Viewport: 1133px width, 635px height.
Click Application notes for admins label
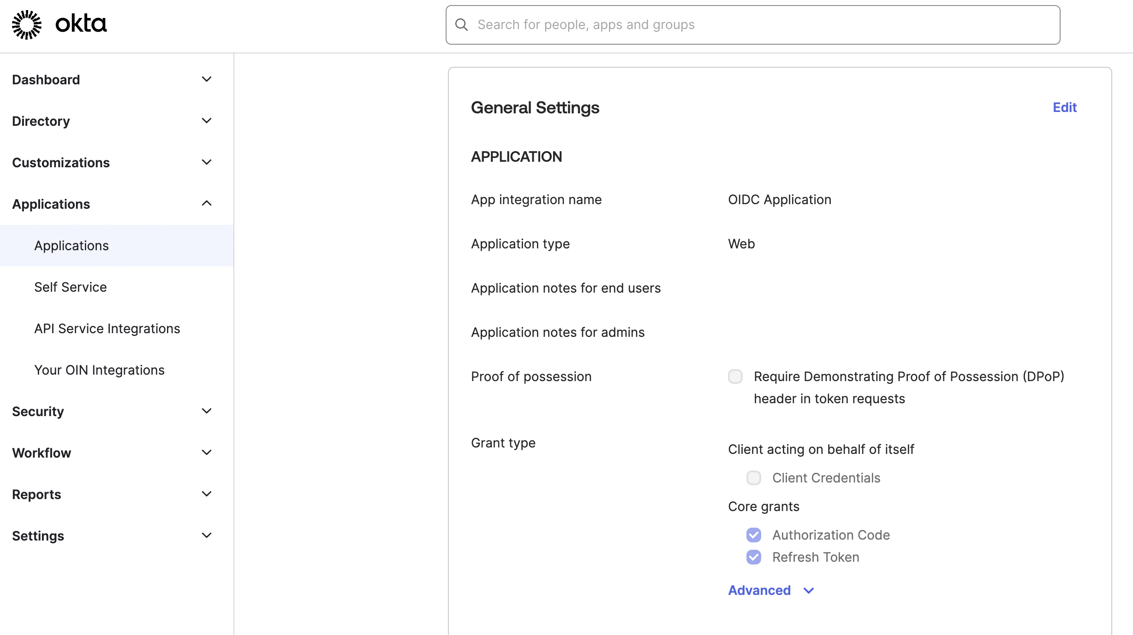[x=558, y=332]
